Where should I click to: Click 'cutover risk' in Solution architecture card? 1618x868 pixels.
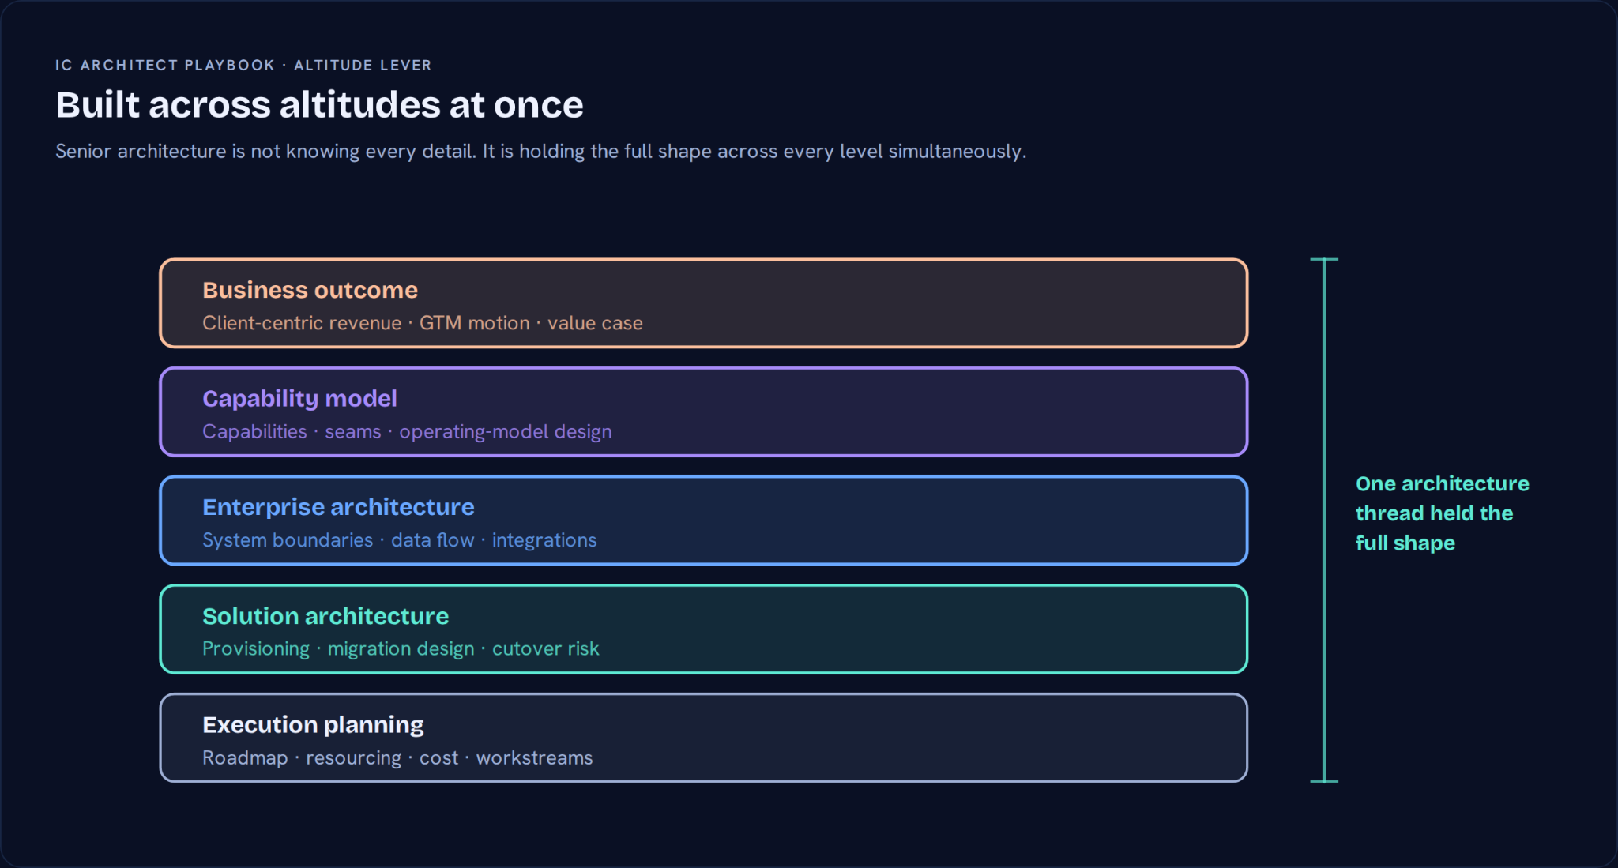pos(545,649)
